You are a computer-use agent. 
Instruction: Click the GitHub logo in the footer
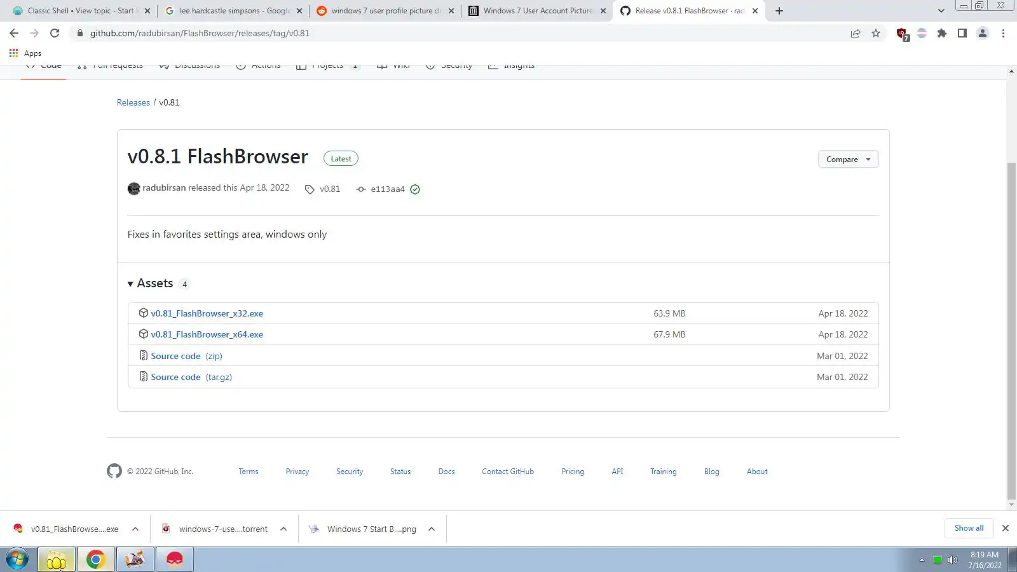(x=114, y=471)
